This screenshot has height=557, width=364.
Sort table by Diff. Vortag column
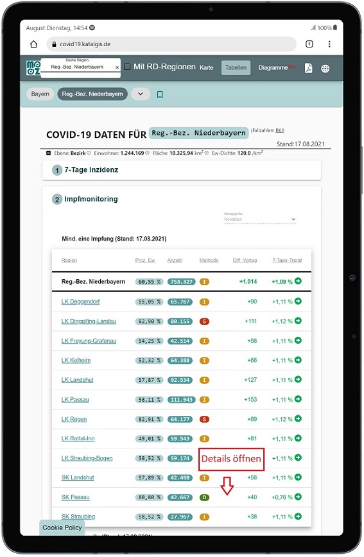(245, 261)
